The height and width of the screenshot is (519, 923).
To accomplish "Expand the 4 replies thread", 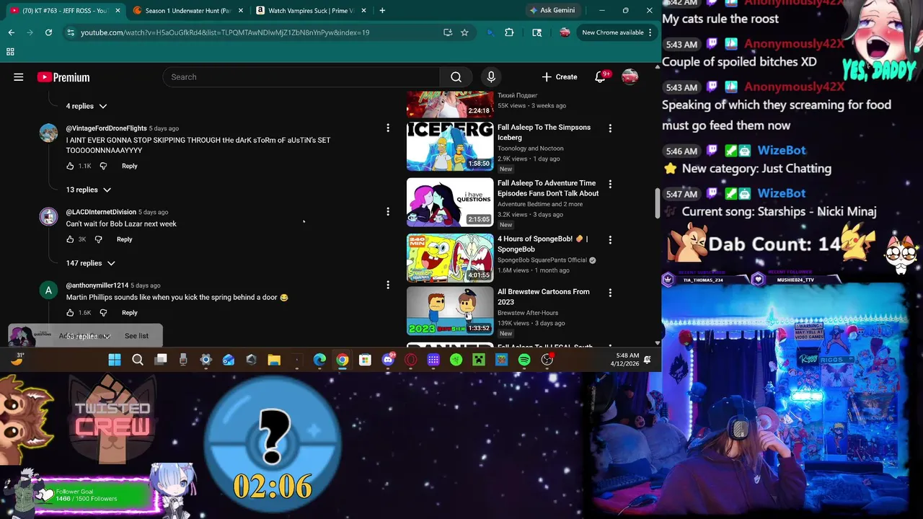I will (x=87, y=106).
